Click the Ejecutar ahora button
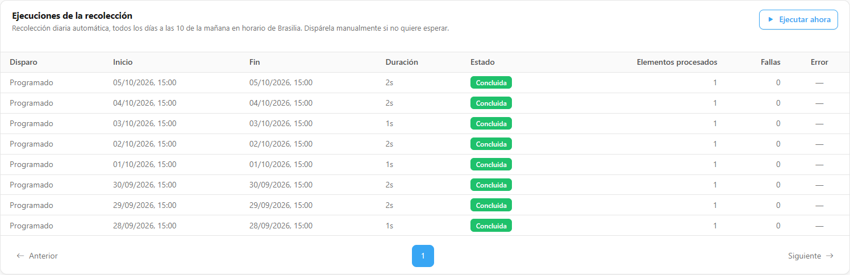Screen dimensions: 850x275 pos(798,19)
